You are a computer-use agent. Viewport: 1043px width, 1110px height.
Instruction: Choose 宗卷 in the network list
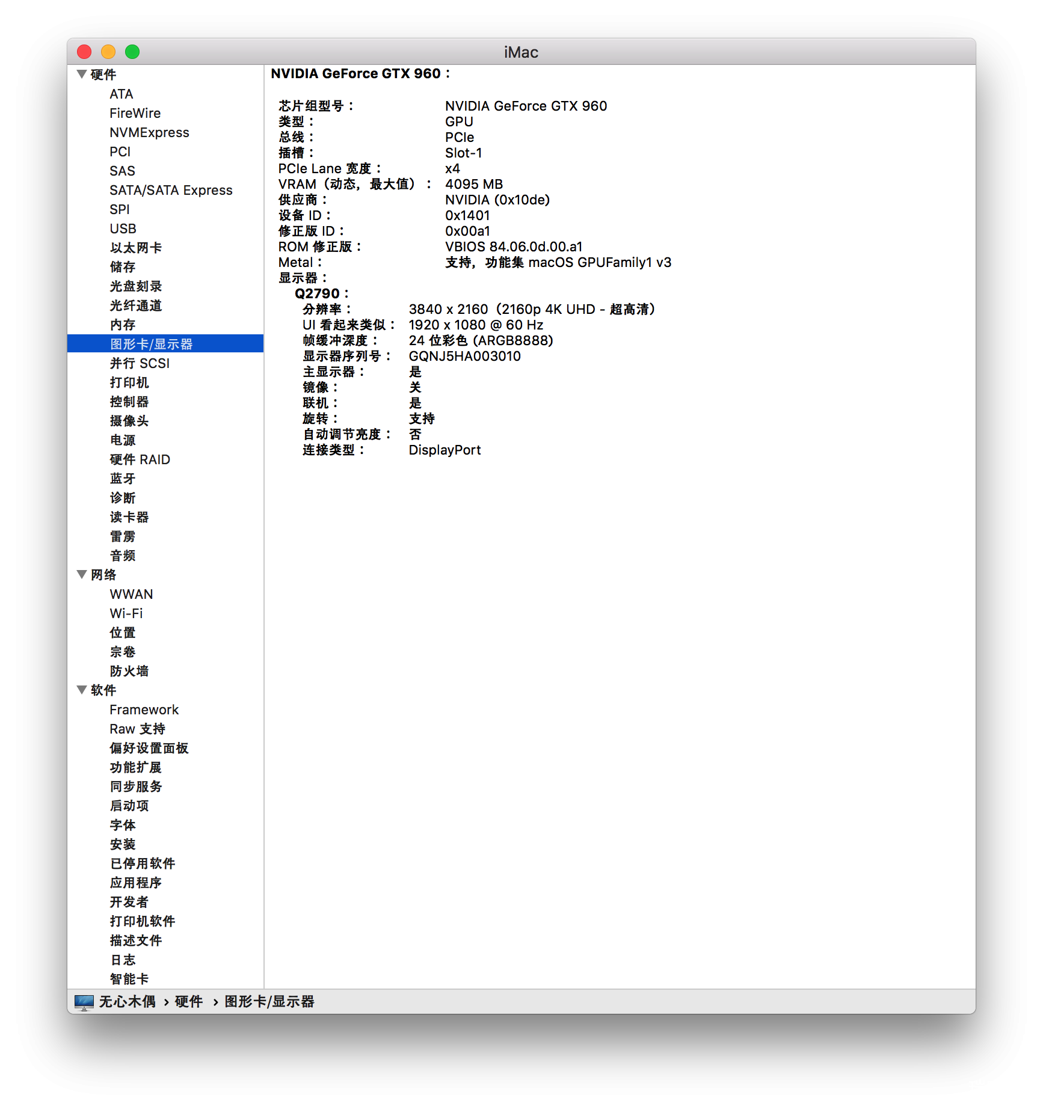[123, 652]
